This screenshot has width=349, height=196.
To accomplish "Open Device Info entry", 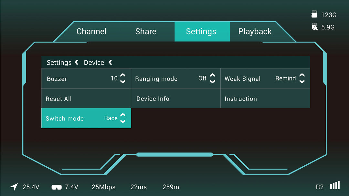I will [x=175, y=98].
